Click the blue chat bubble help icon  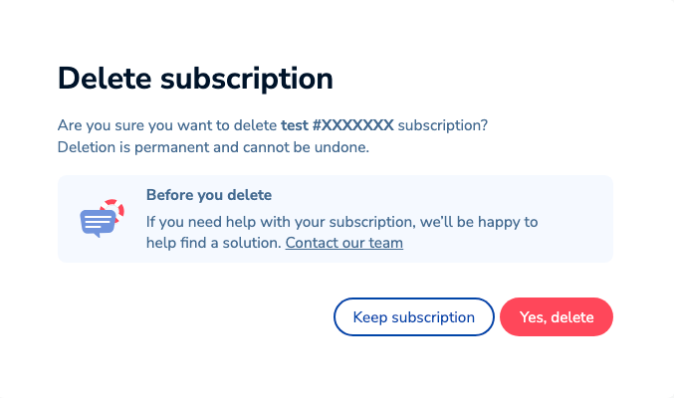coord(97,223)
